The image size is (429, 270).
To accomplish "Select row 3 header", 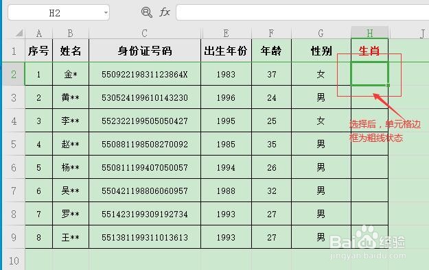I will [14, 97].
